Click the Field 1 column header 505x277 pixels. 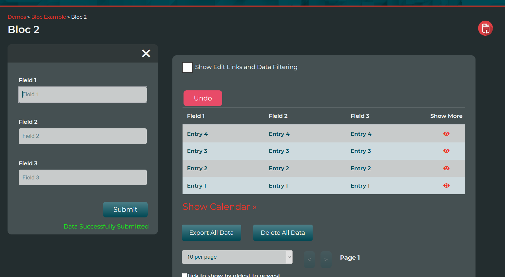(x=196, y=116)
